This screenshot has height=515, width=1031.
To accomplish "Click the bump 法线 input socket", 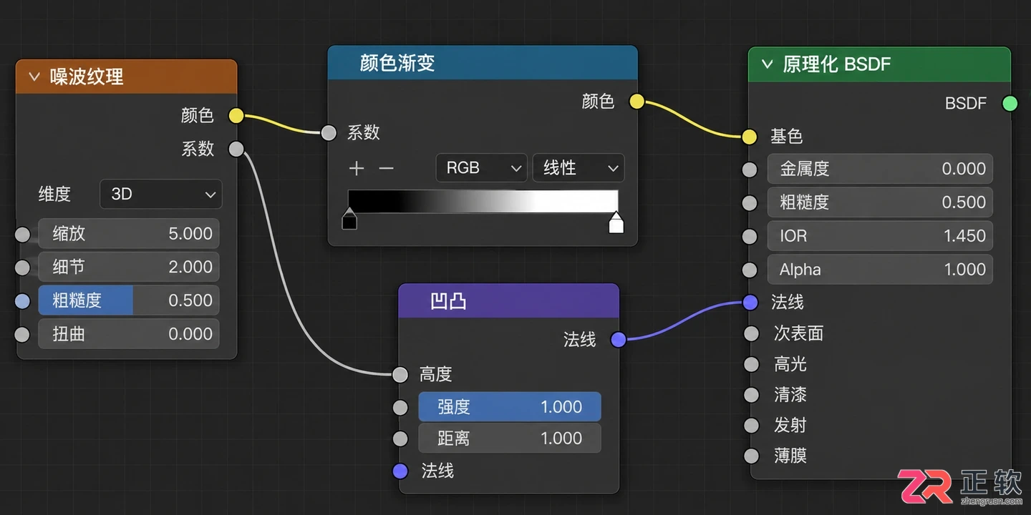I will click(x=401, y=471).
